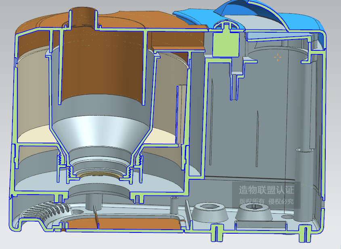The height and width of the screenshot is (249, 341).
Task: Click the 造物联盟认证 watermark text
Action: tap(266, 190)
